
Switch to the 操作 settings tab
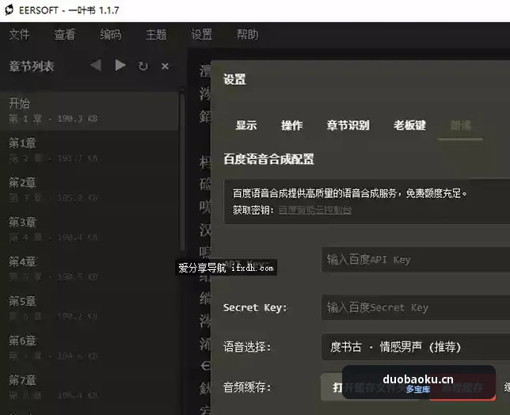coord(291,125)
